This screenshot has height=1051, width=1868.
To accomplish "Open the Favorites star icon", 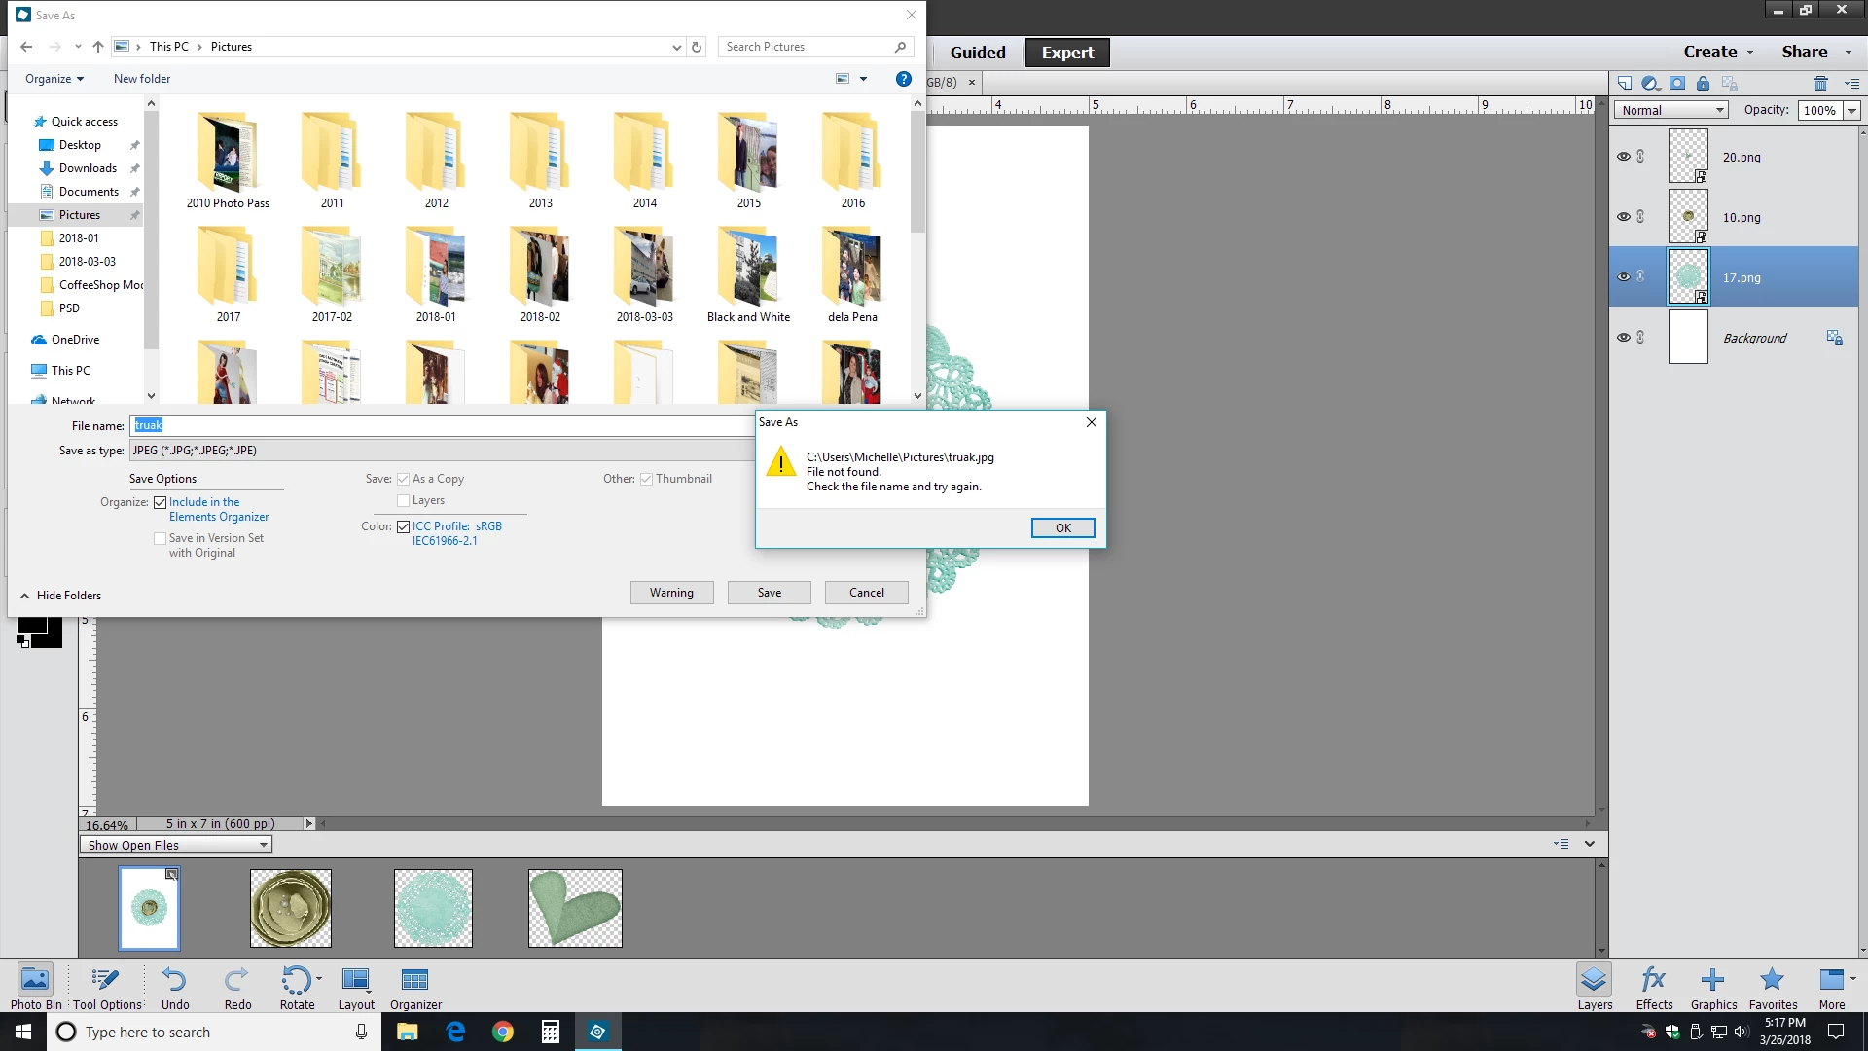I will point(1772,979).
